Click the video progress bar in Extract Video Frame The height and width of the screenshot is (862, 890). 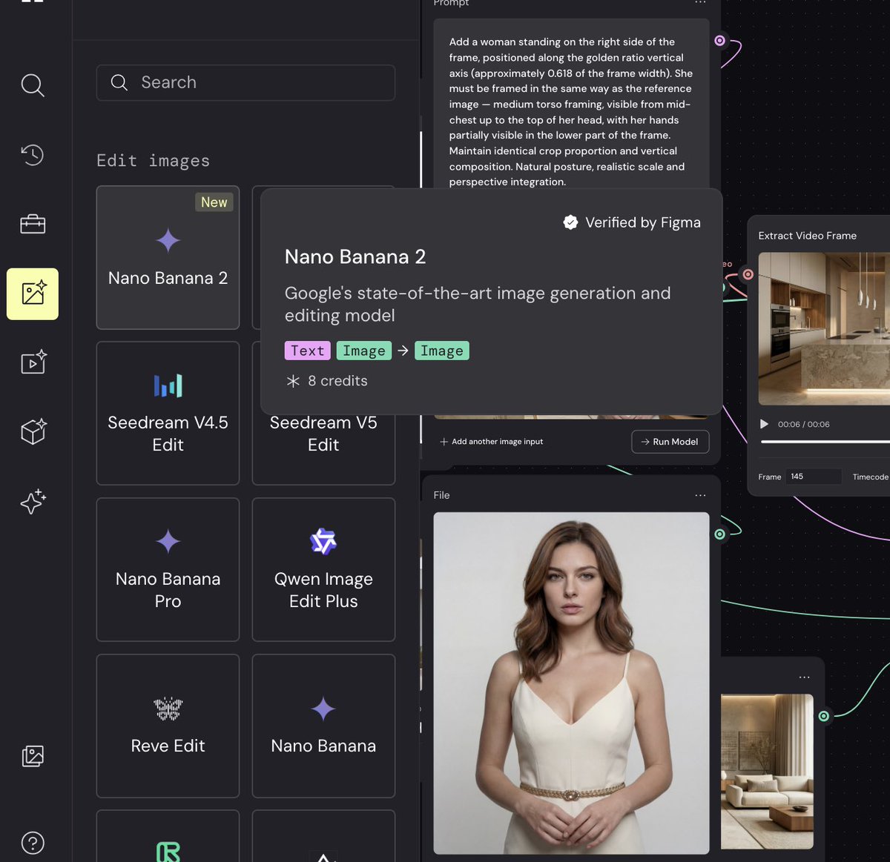[x=825, y=442]
